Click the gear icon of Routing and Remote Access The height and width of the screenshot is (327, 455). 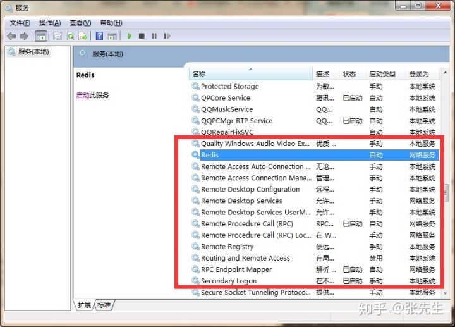click(x=195, y=258)
